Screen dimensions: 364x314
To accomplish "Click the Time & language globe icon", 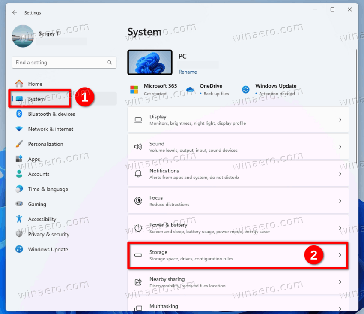I will [19, 189].
